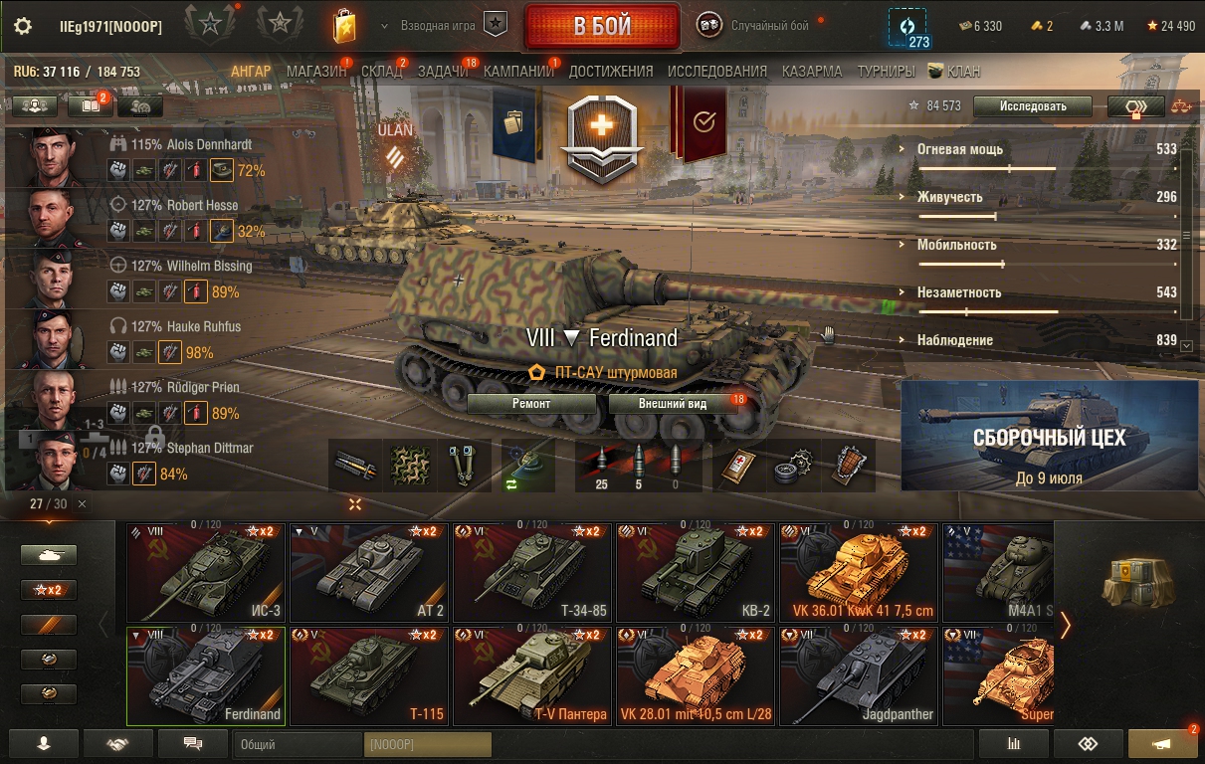Open the notifications megaphone icon
The image size is (1205, 764).
tap(1162, 743)
